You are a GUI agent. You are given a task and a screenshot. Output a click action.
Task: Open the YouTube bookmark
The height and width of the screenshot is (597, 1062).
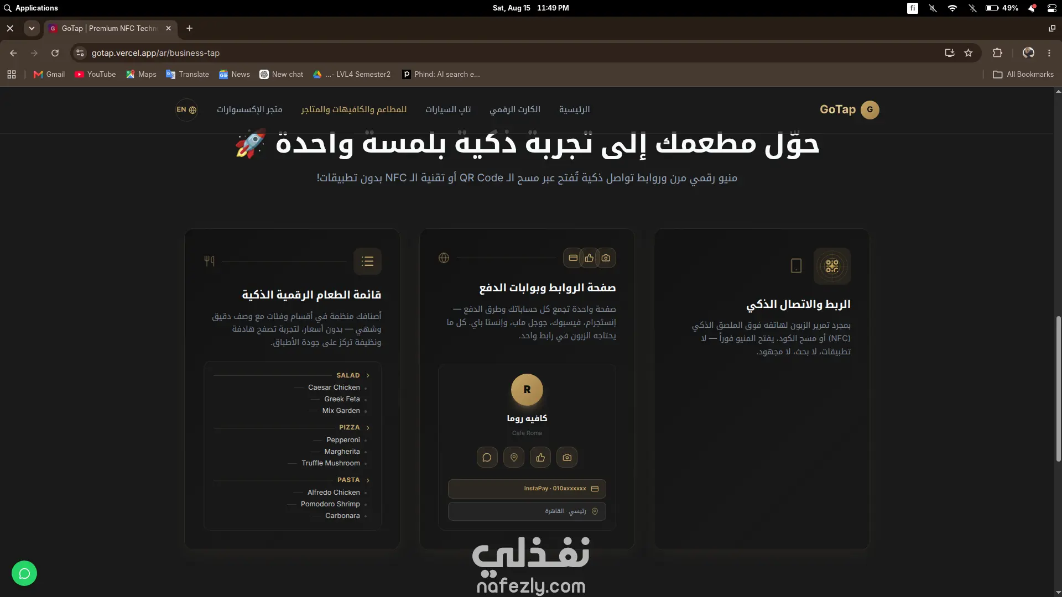click(x=95, y=75)
